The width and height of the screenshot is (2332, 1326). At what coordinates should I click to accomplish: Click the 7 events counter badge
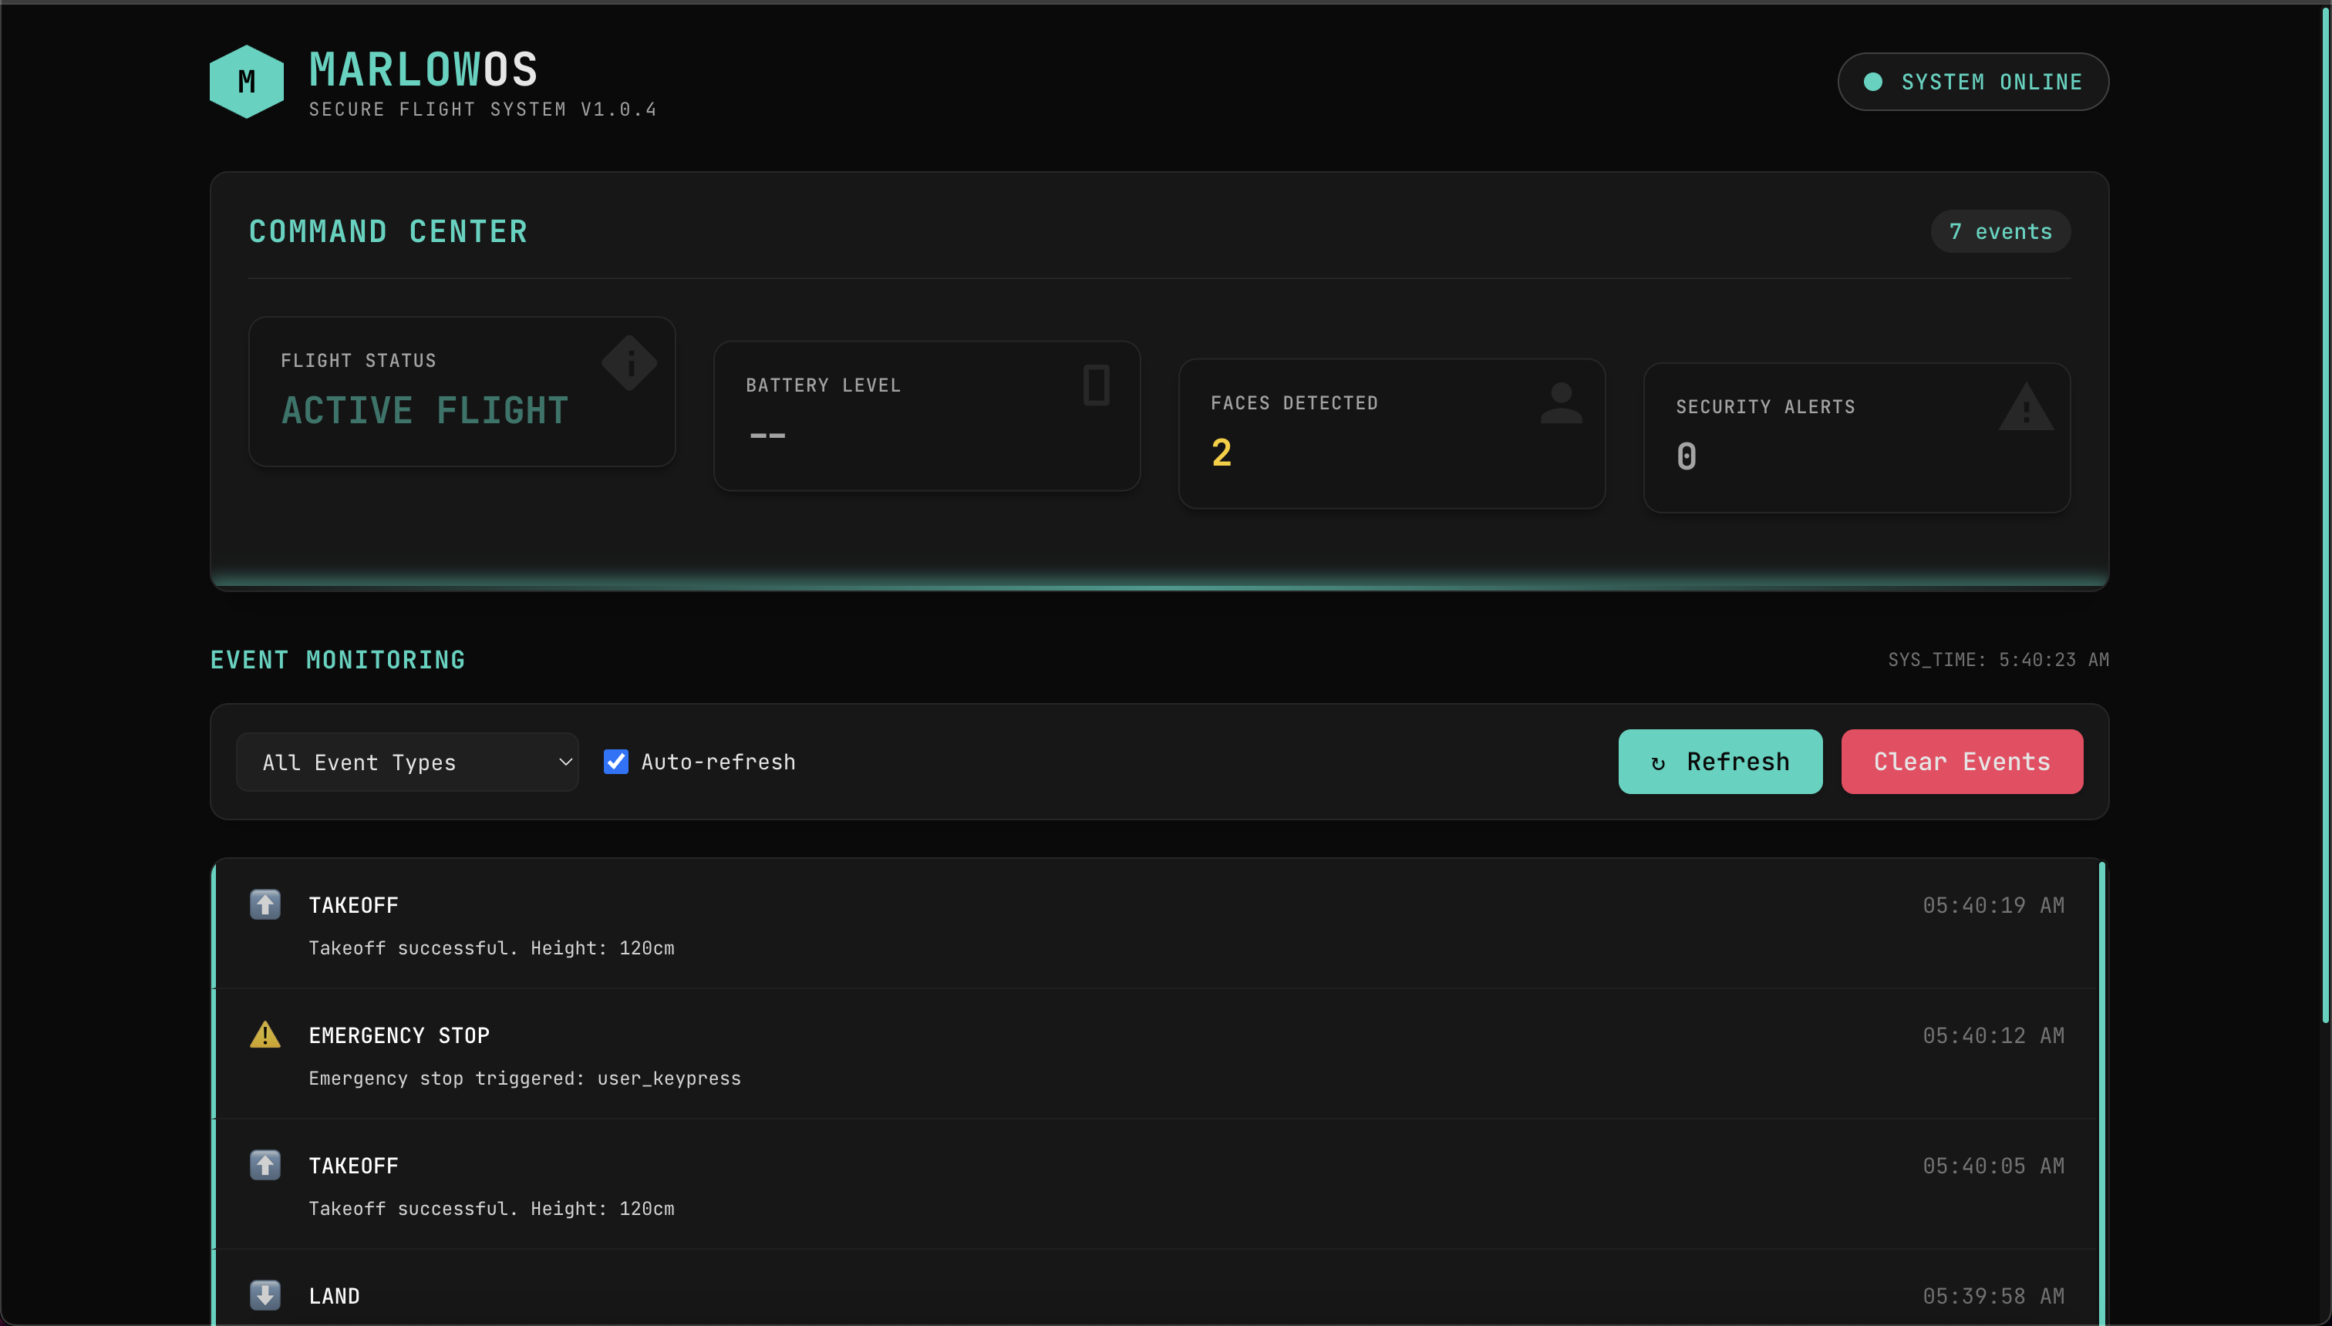tap(2000, 231)
